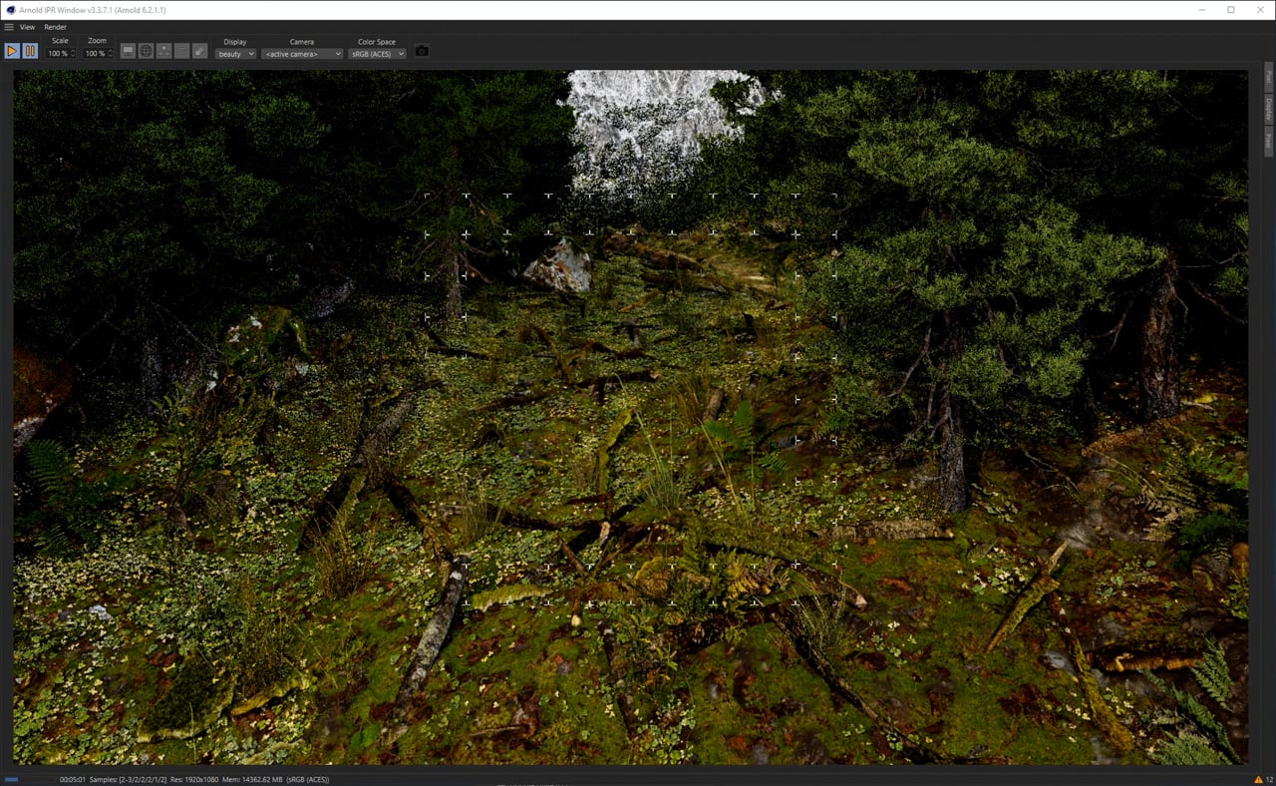Image resolution: width=1276 pixels, height=786 pixels.
Task: Click the scatter dots toolbar icon
Action: coord(163,51)
